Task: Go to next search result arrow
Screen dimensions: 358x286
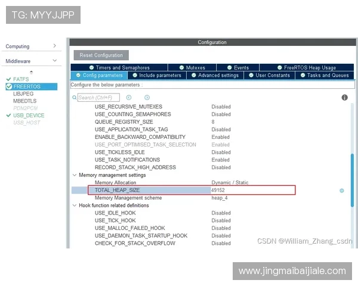Action: point(147,98)
